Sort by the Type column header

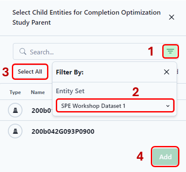coord(15,92)
